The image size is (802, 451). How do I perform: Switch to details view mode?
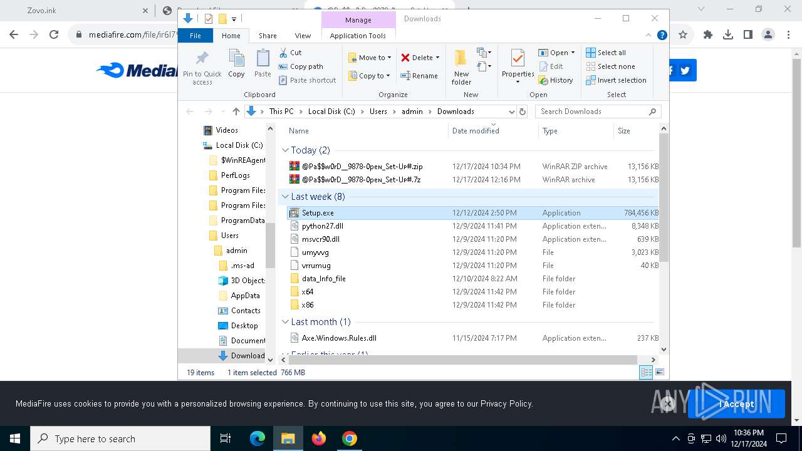[646, 372]
